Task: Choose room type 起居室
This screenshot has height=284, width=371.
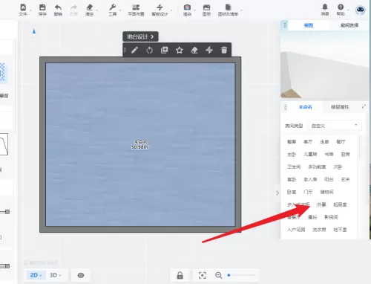Action: (x=340, y=204)
